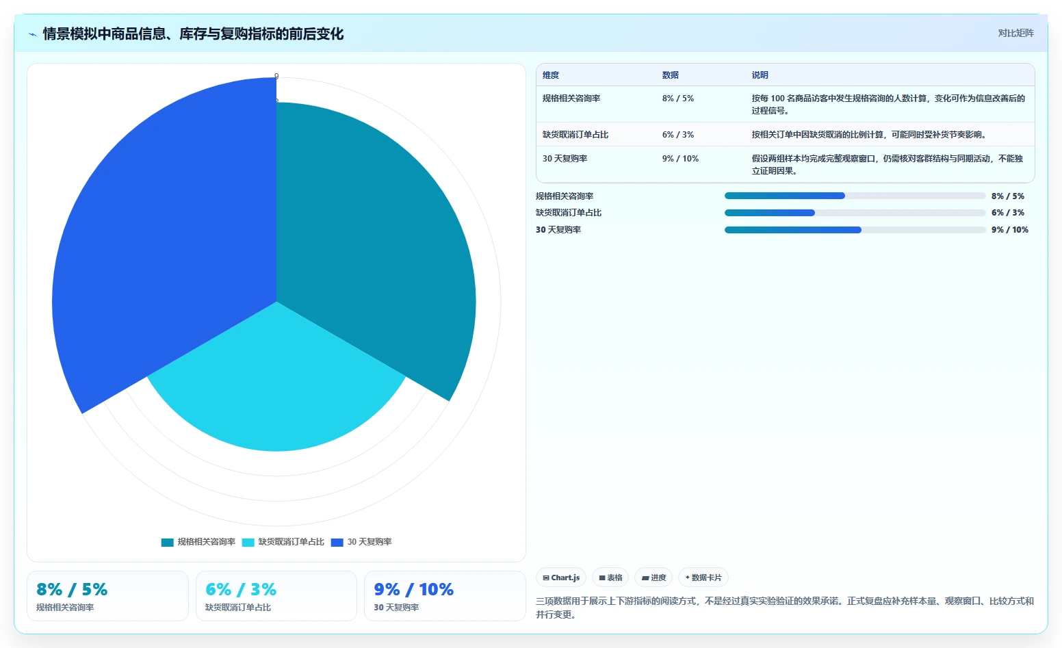The width and height of the screenshot is (1062, 648).
Task: Click the 数据 column header
Action: 671,75
